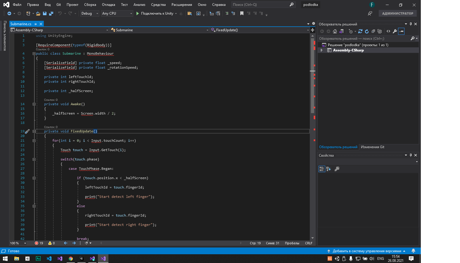Screen dimensions: 460x263
Task: Click the New Project toolbar icon
Action: pos(28,13)
